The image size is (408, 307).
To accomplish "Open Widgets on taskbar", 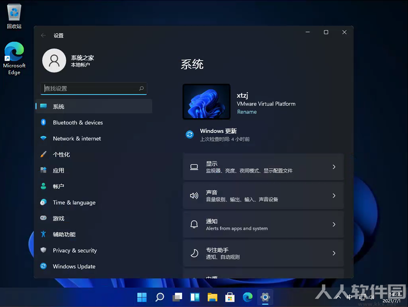I will tap(195, 297).
